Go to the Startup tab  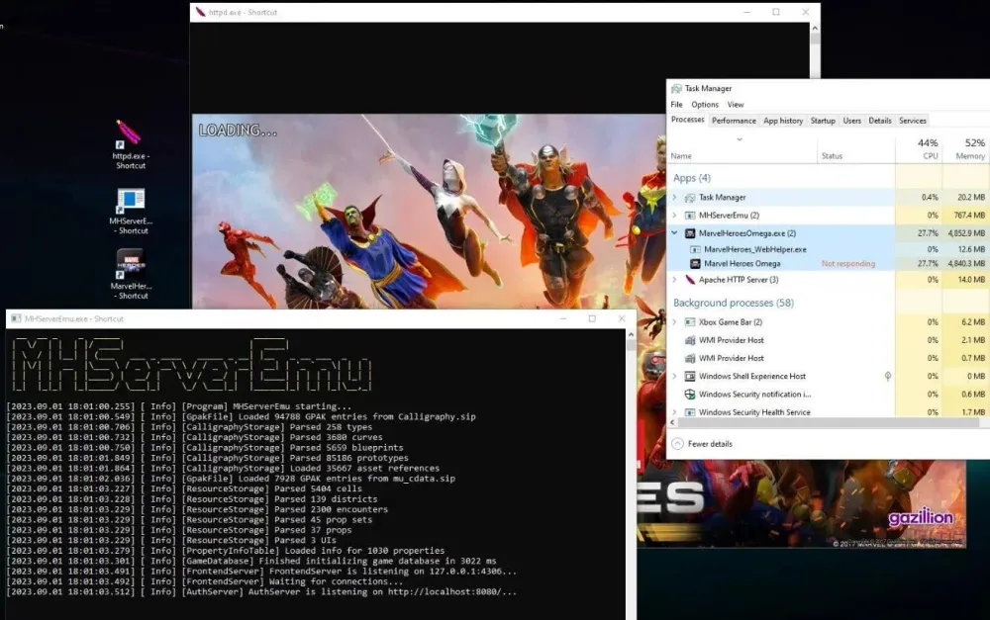[x=823, y=121]
